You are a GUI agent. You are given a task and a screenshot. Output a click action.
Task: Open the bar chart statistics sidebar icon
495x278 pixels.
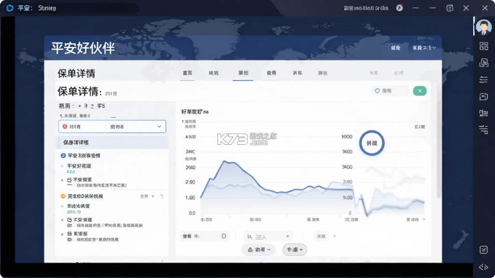coord(483,113)
